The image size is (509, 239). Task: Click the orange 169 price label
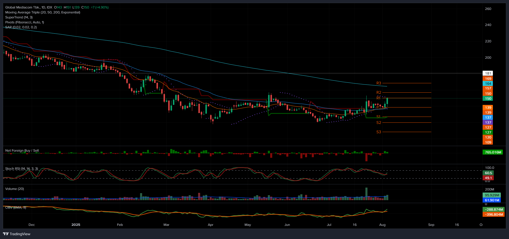click(488, 79)
